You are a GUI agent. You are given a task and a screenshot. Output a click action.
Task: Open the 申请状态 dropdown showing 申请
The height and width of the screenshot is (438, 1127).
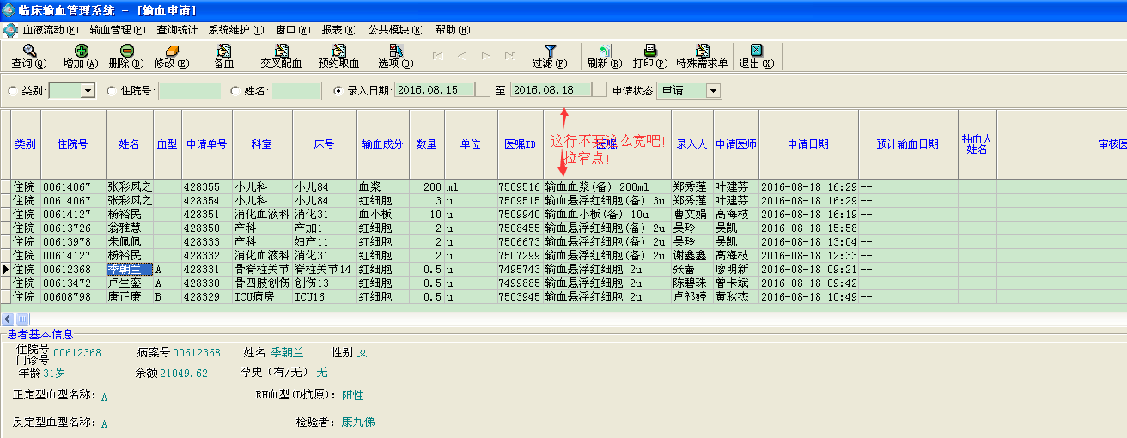(x=714, y=90)
